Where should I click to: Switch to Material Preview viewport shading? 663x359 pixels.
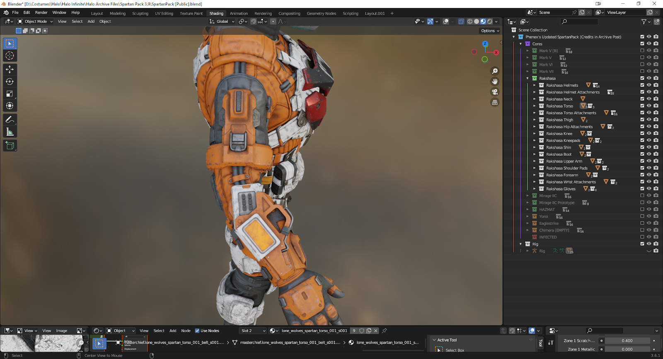point(483,22)
